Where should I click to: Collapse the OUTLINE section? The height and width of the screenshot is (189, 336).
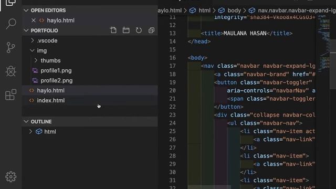(26, 121)
